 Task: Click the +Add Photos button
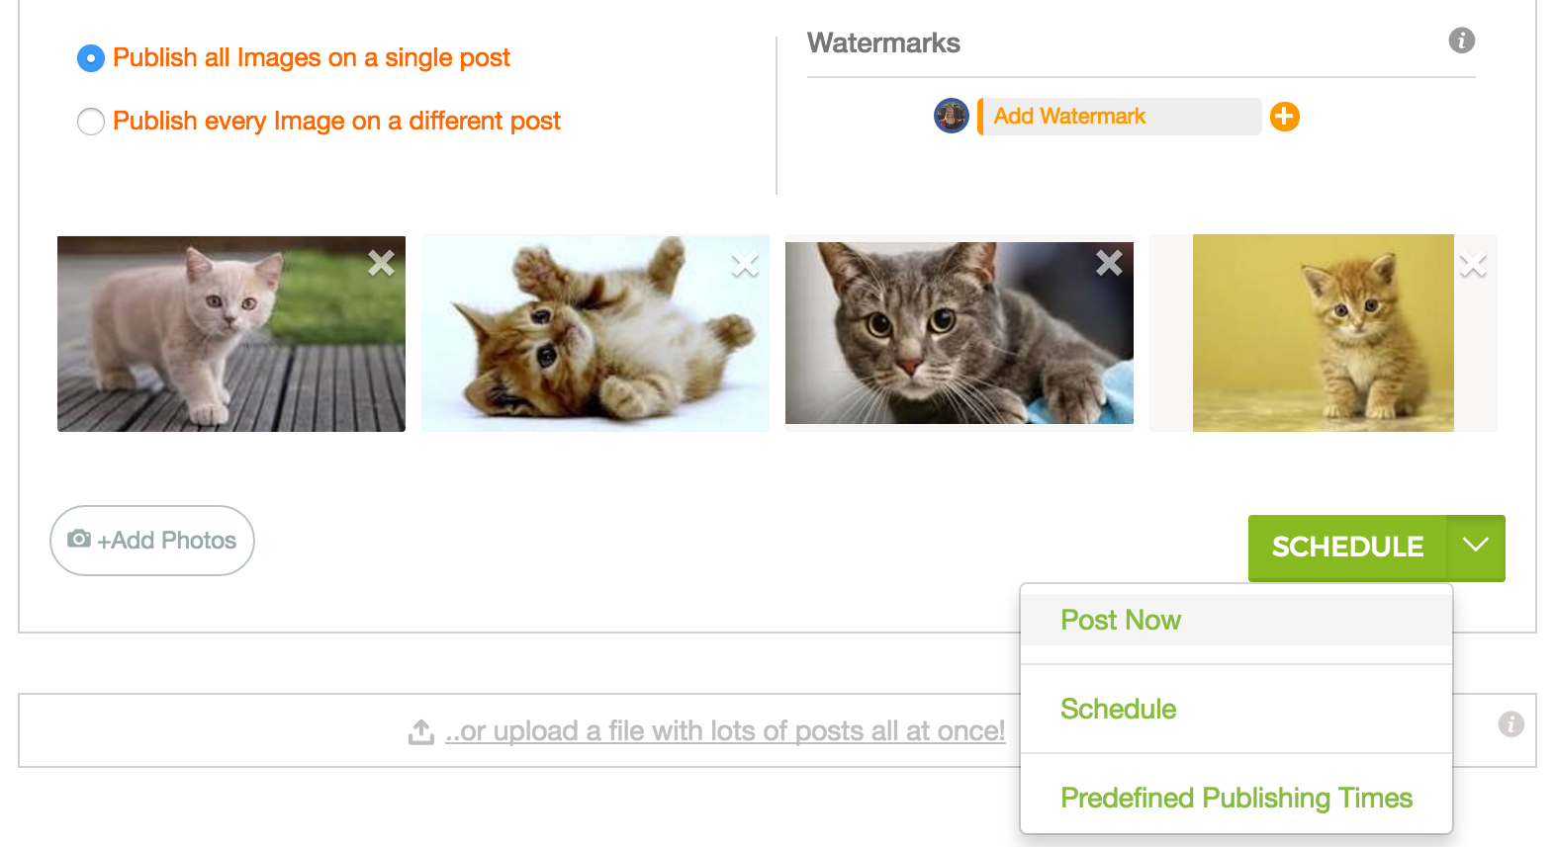point(151,540)
